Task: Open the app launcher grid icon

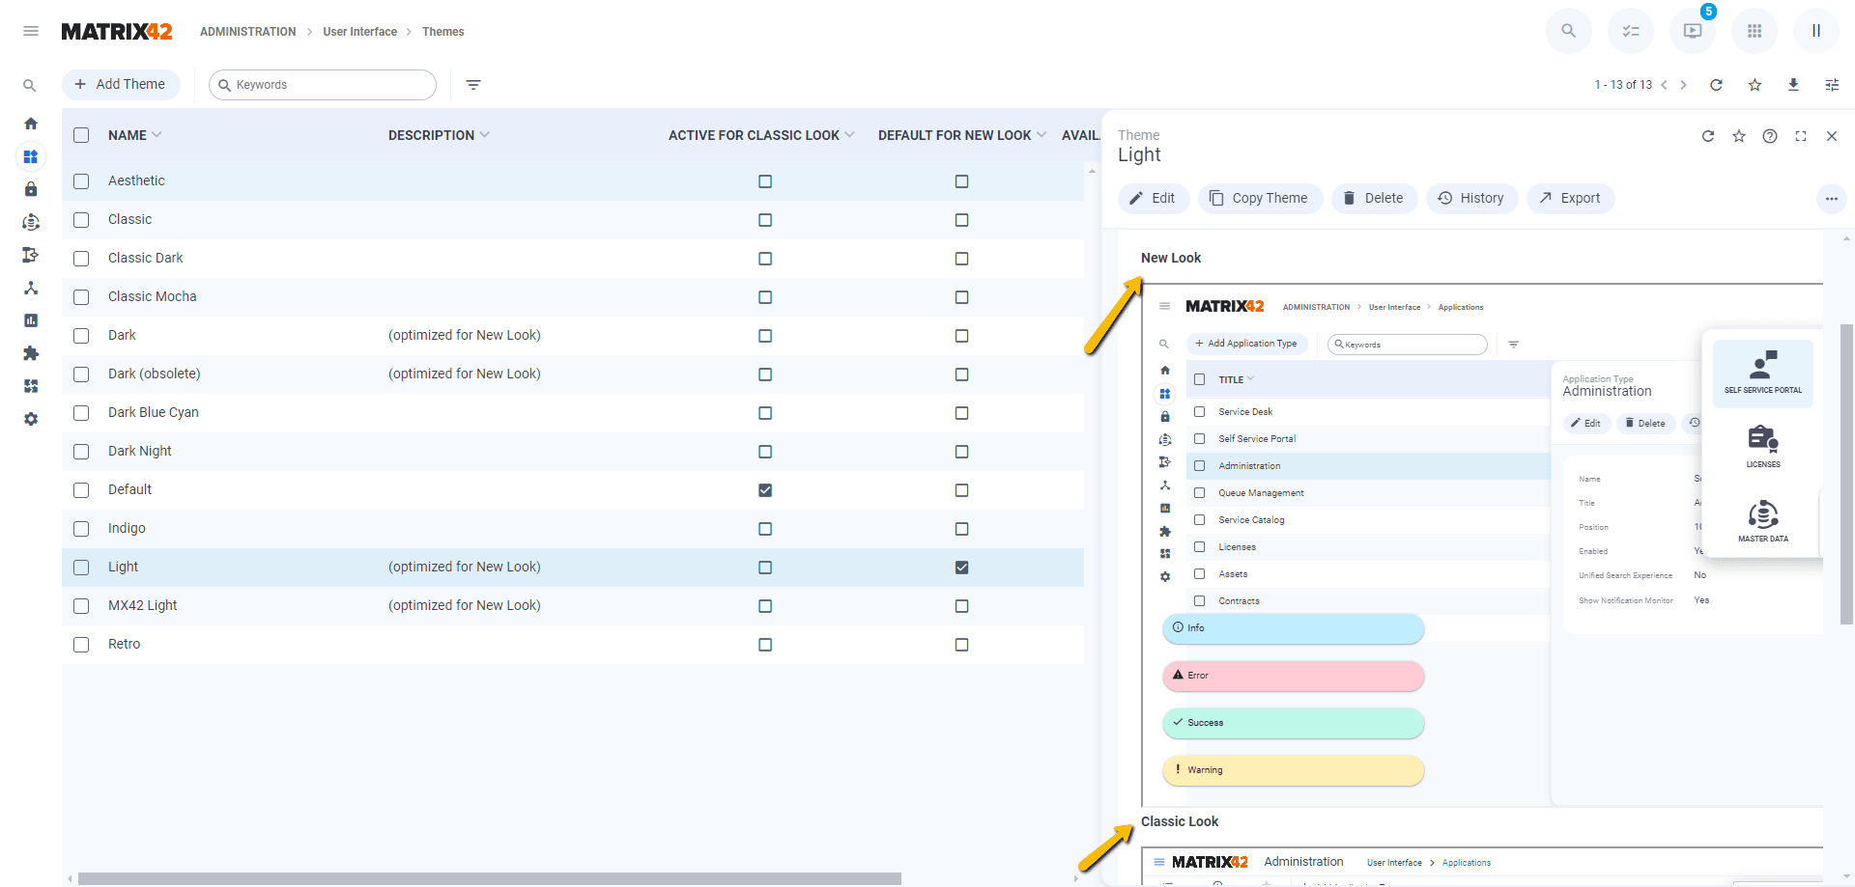Action: click(x=1755, y=31)
